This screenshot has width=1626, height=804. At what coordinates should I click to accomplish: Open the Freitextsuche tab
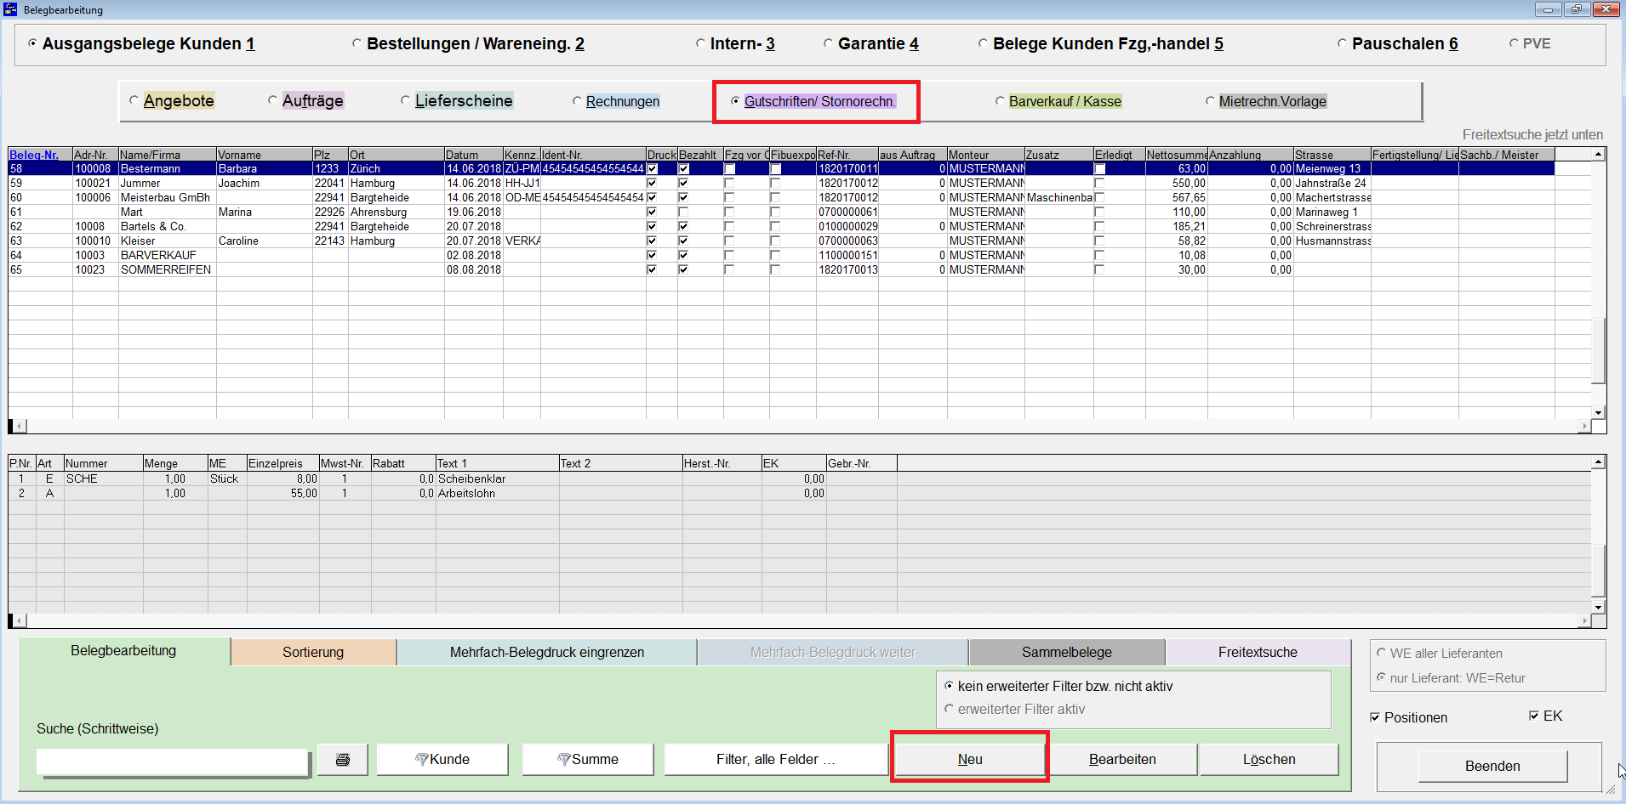pyautogui.click(x=1258, y=652)
